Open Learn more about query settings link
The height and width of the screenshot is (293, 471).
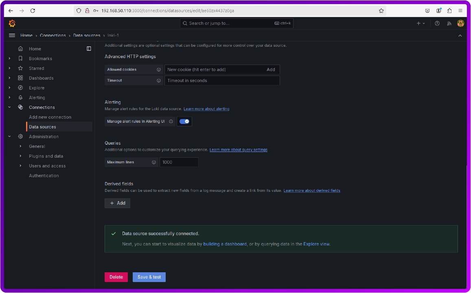pos(239,150)
